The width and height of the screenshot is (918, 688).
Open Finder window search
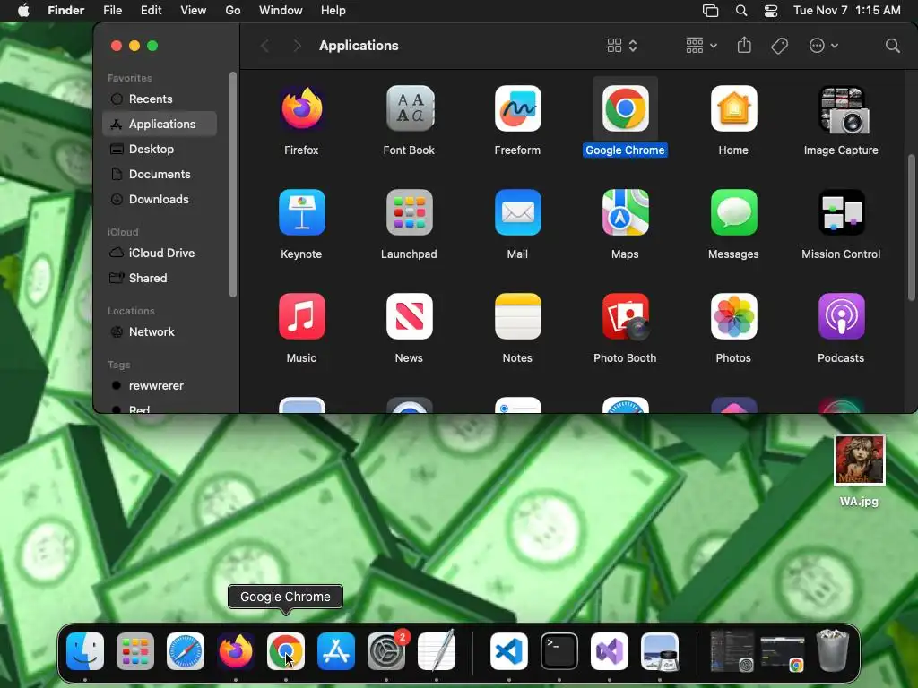892,46
